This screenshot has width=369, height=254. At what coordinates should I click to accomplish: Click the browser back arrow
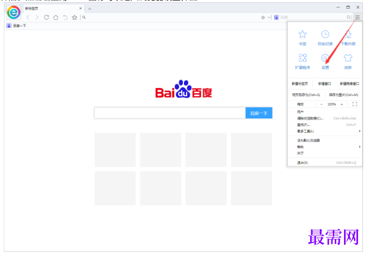tap(28, 17)
